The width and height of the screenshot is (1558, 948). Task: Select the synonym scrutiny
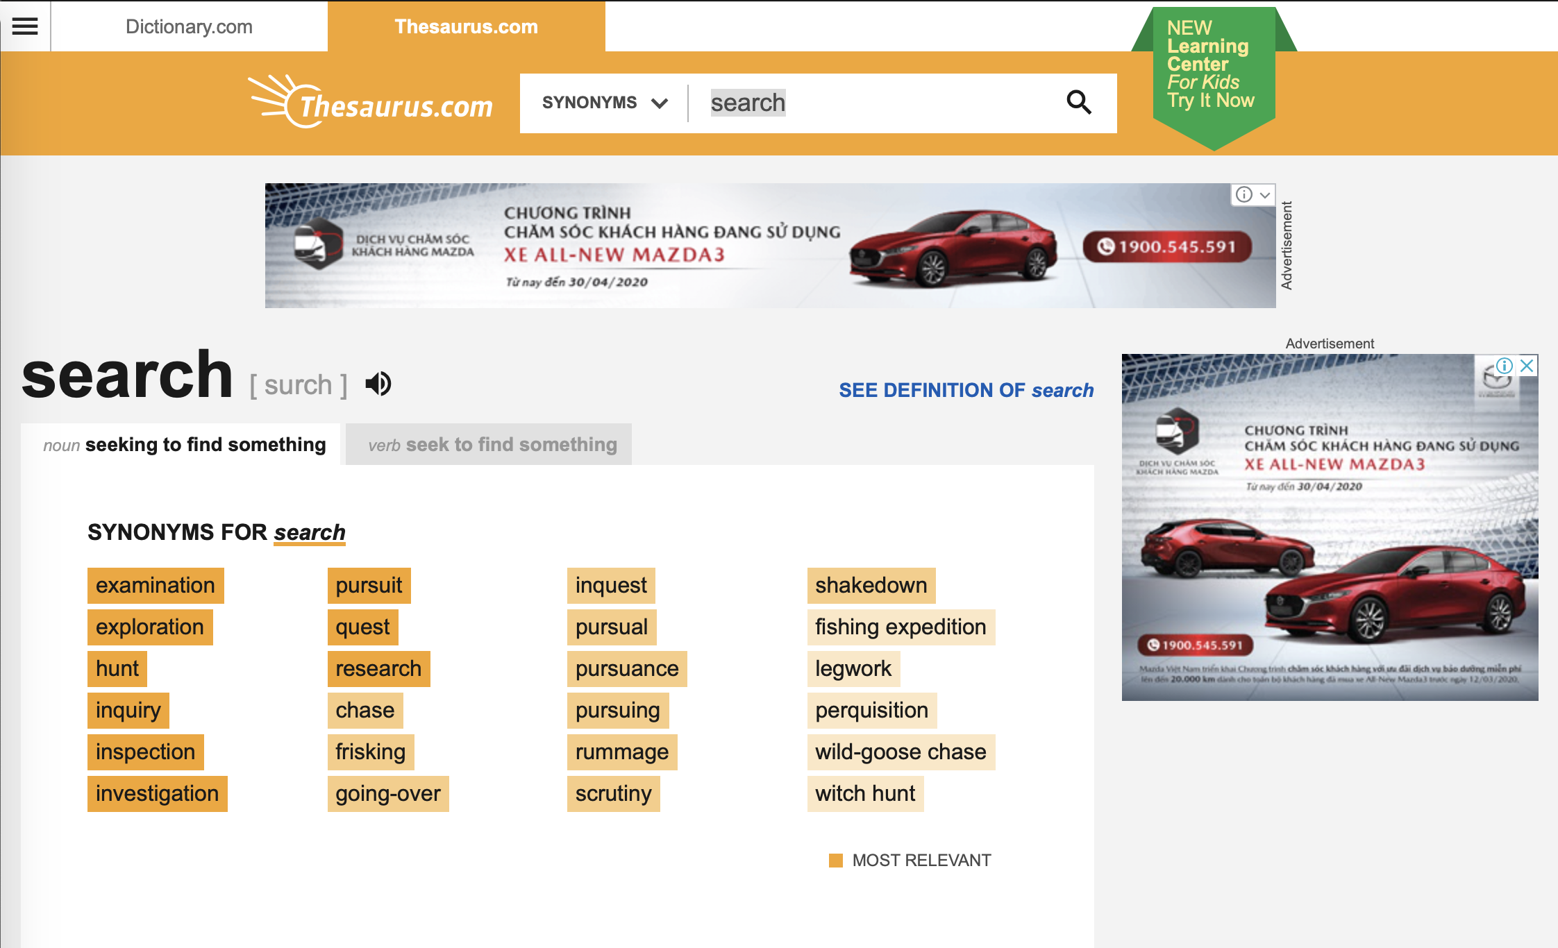pos(614,794)
